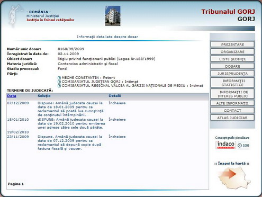Click the date 23/11/2009
This screenshot has height=197, width=262.
point(18,137)
